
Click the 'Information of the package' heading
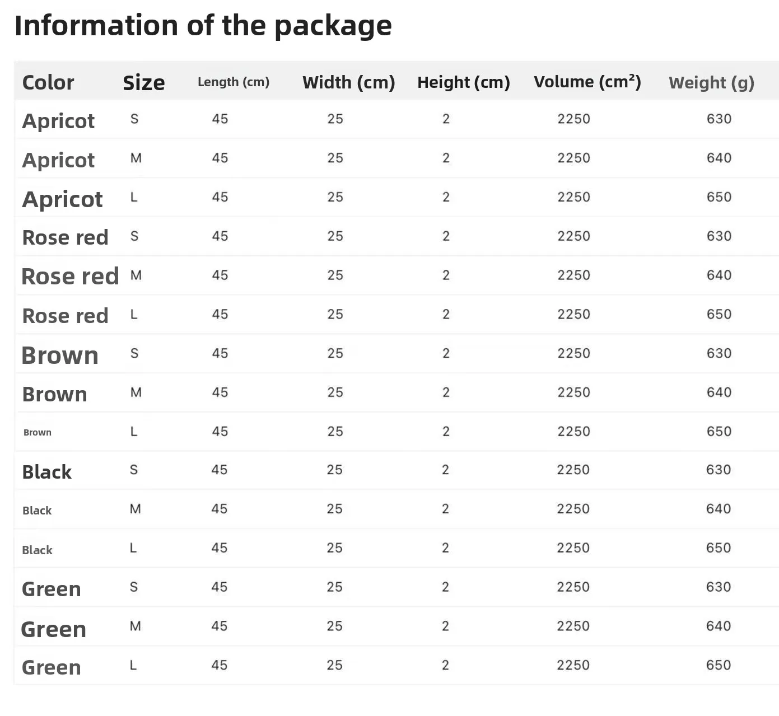pyautogui.click(x=203, y=26)
